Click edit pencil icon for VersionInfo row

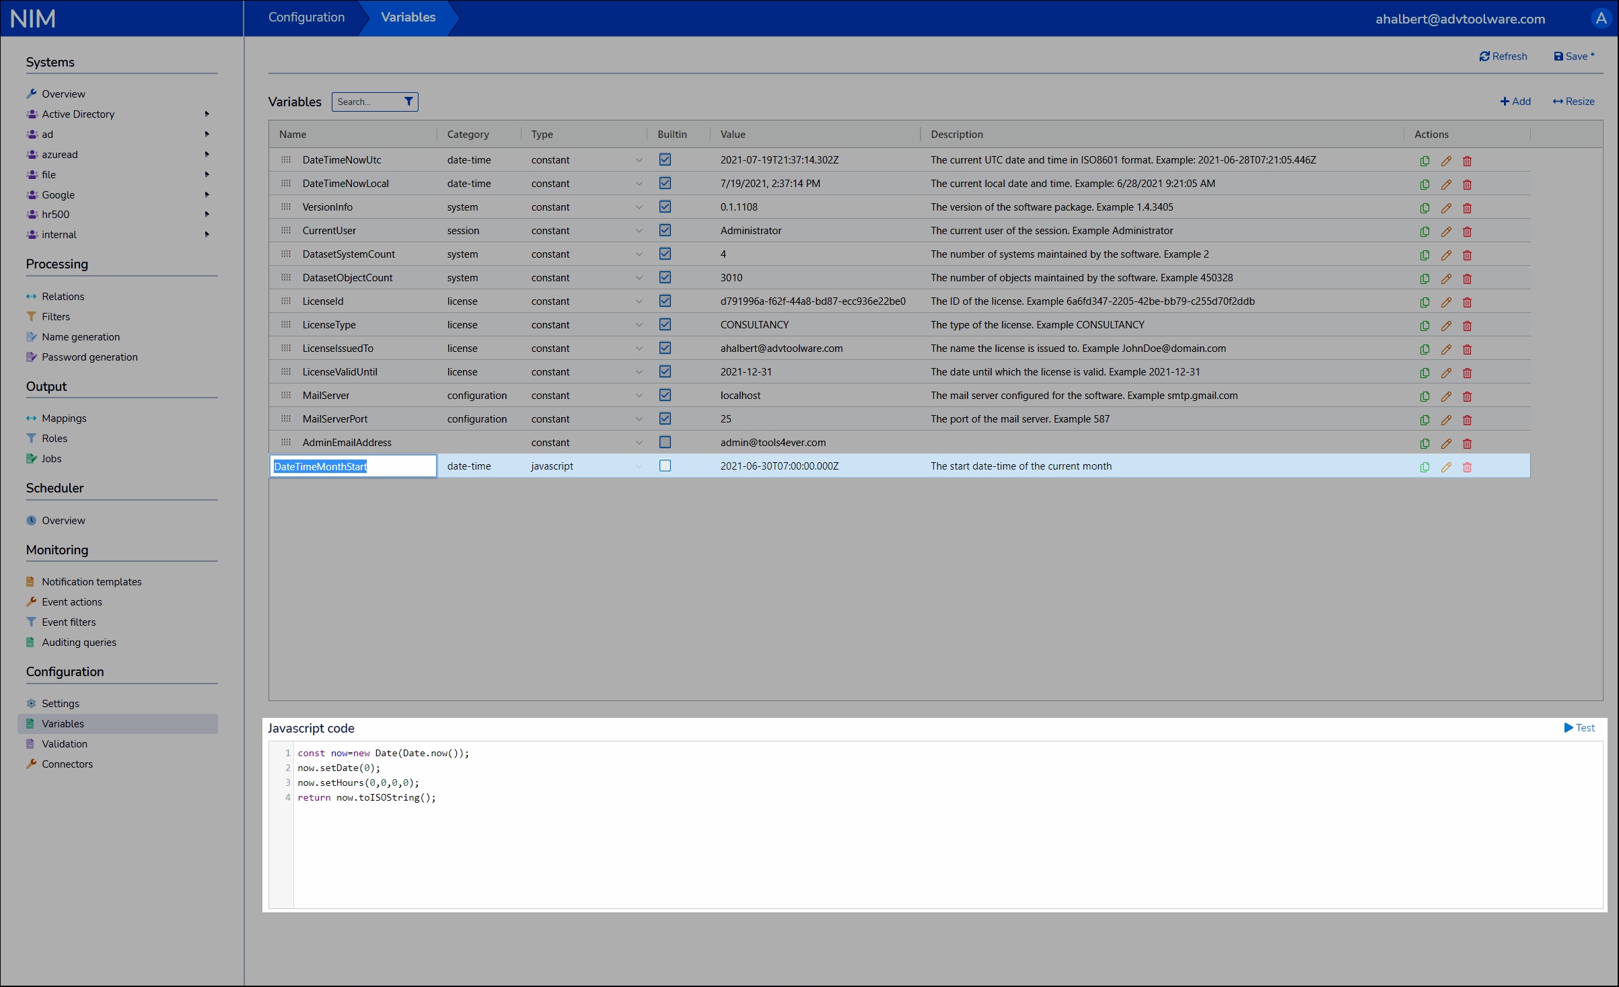(x=1445, y=208)
